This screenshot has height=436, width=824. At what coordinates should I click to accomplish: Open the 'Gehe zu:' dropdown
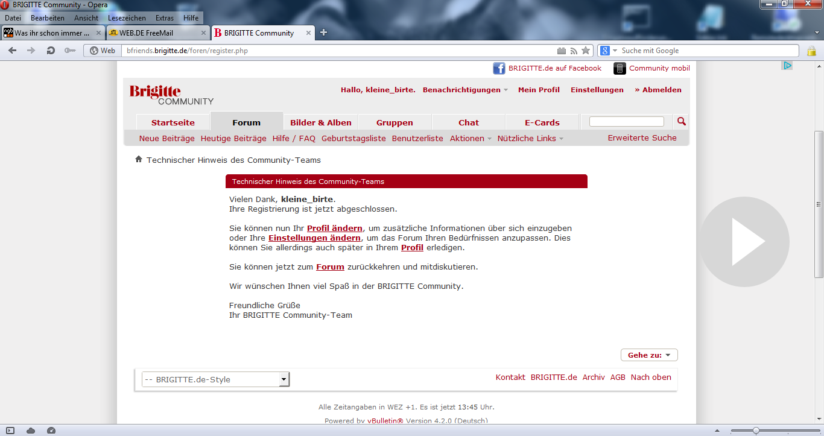point(649,355)
